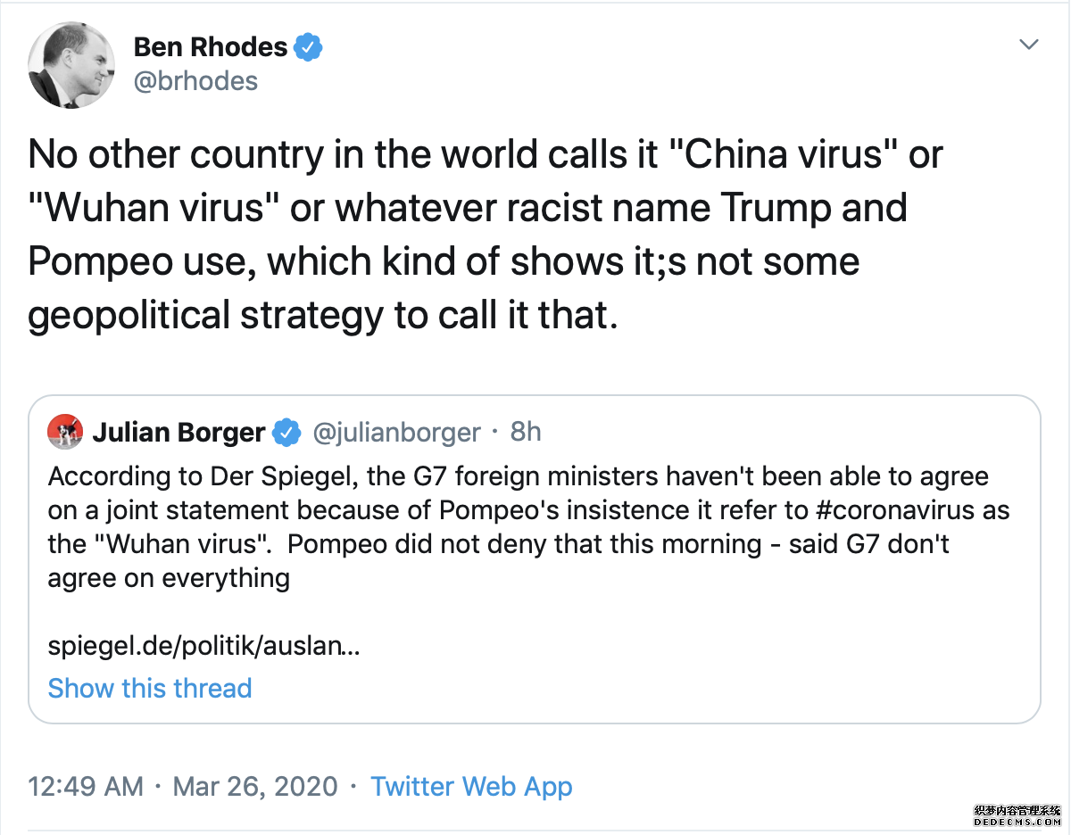Click the Mar 26, 2020 date

point(255,787)
